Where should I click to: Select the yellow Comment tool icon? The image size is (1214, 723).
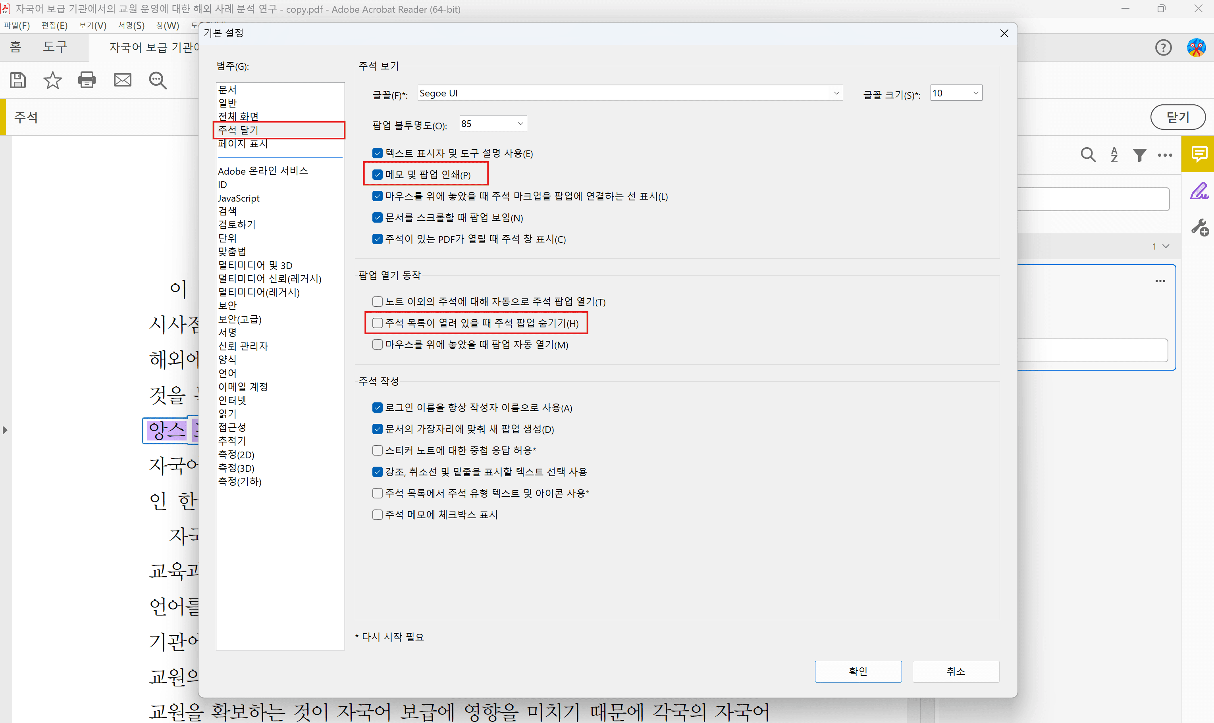[1199, 154]
